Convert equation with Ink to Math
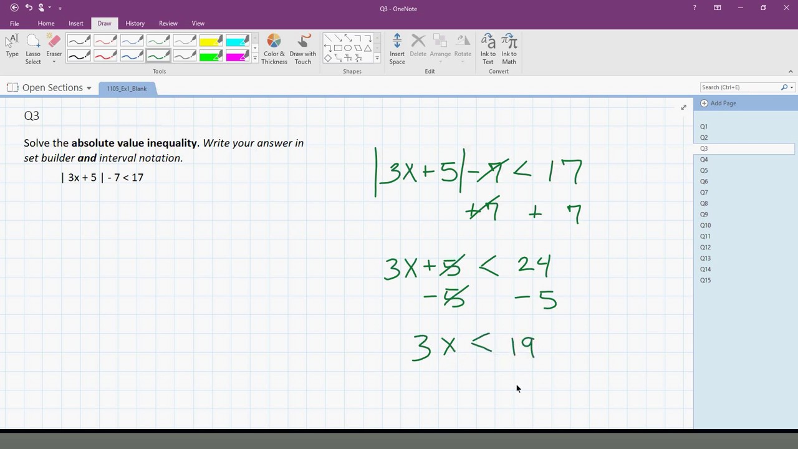Screen dimensions: 798x449 tap(509, 49)
